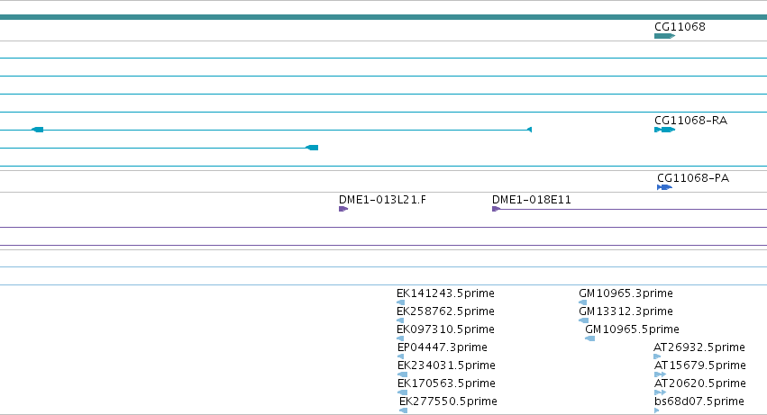Click the AT26932.5prime label
This screenshot has height=415, width=767.
[699, 347]
